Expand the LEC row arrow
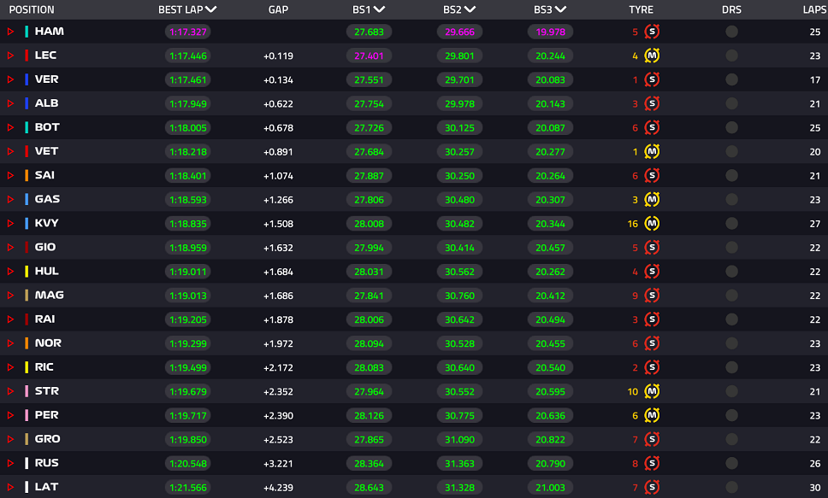The image size is (828, 498). tap(10, 56)
